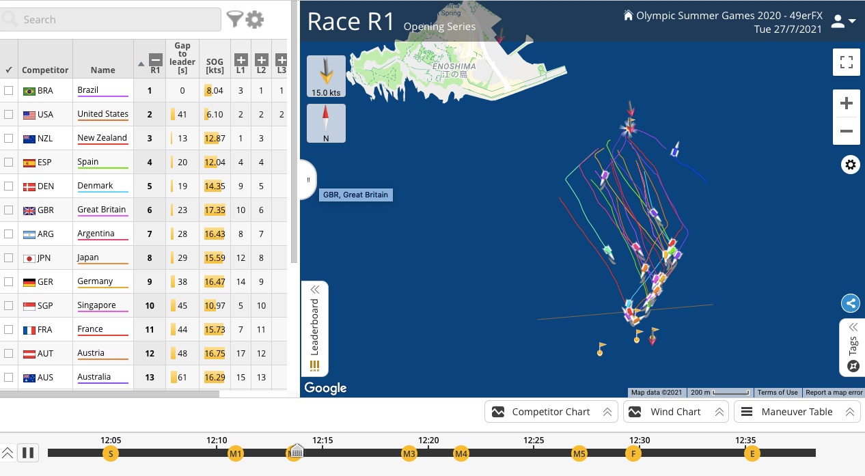Sort by Gap to leader column
Image resolution: width=865 pixels, height=476 pixels.
(x=182, y=59)
